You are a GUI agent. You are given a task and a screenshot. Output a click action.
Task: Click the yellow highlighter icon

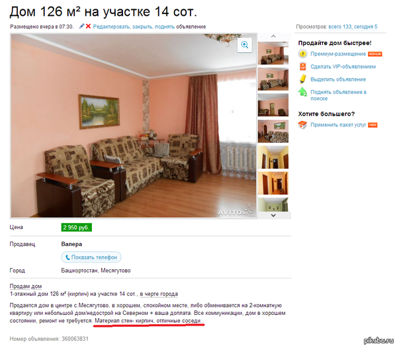(303, 79)
